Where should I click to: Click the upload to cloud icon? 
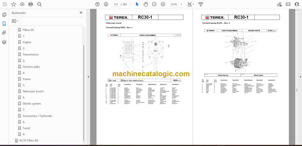pyautogui.click(x=22, y=4)
